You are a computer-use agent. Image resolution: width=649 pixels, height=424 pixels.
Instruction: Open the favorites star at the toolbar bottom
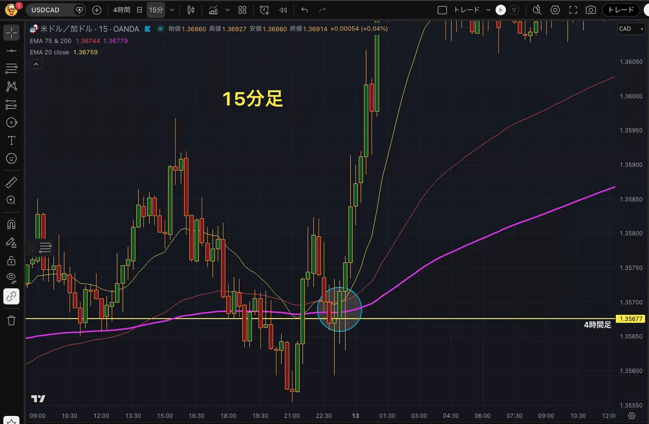tap(11, 420)
